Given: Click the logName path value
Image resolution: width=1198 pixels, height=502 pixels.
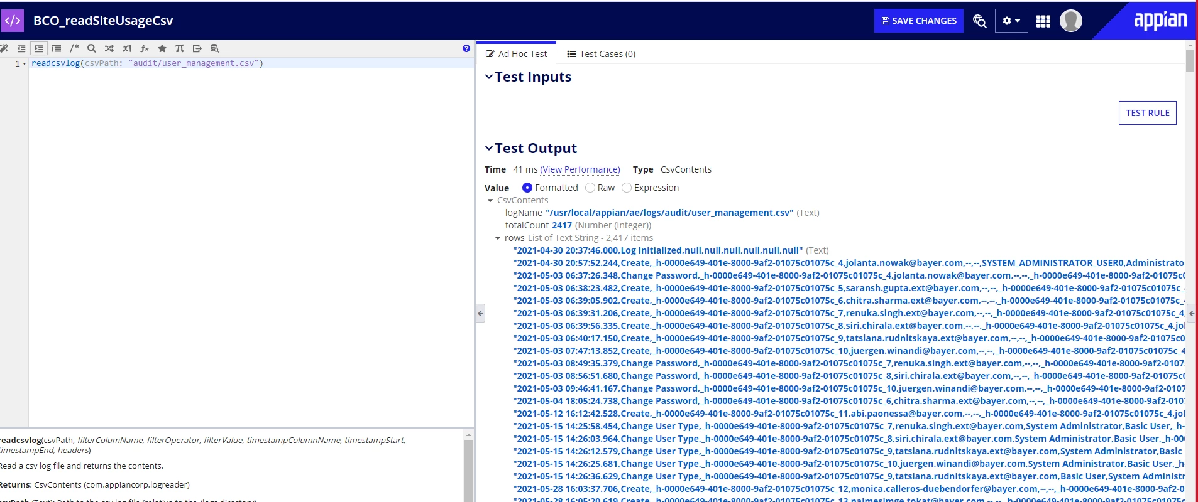Looking at the screenshot, I should pyautogui.click(x=669, y=213).
